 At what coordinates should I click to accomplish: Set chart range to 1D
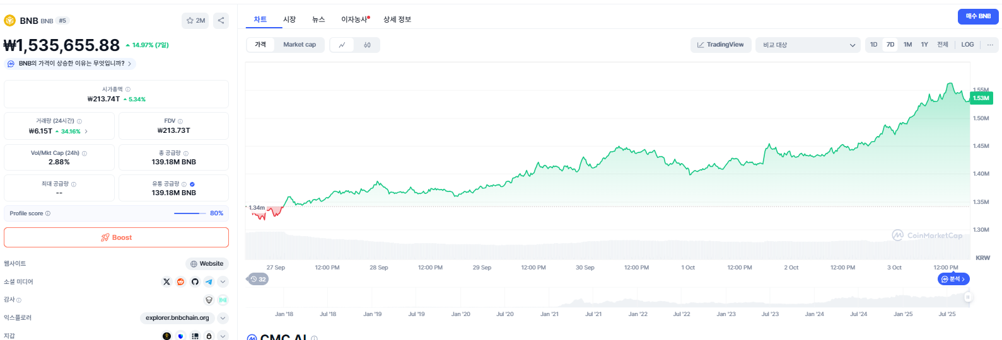873,45
